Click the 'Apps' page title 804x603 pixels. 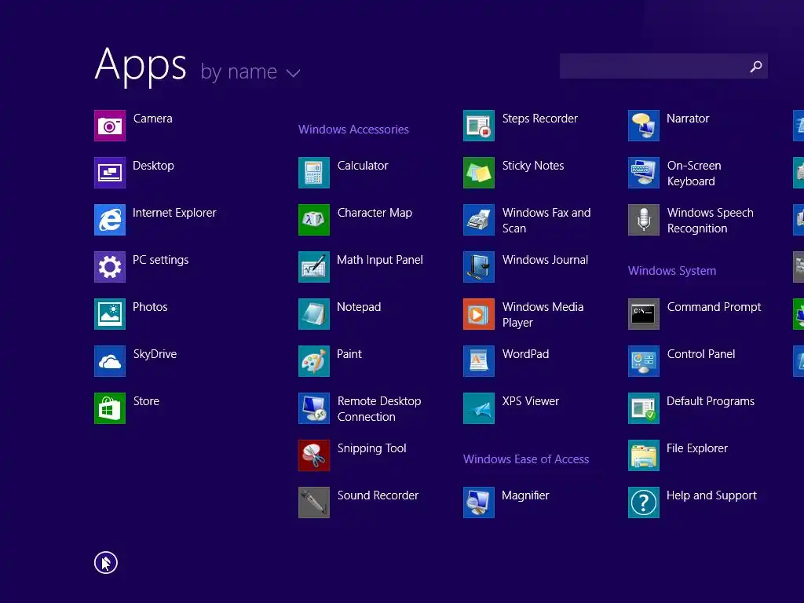tap(141, 66)
